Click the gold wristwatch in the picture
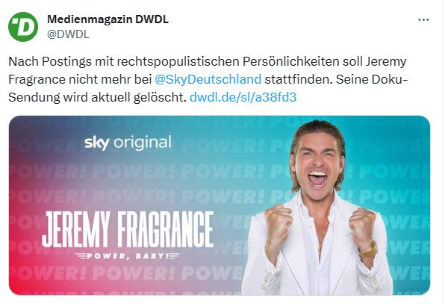The width and height of the screenshot is (445, 304). [368, 249]
